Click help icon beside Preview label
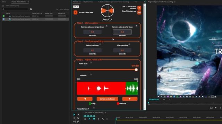 pyautogui.click(x=91, y=74)
